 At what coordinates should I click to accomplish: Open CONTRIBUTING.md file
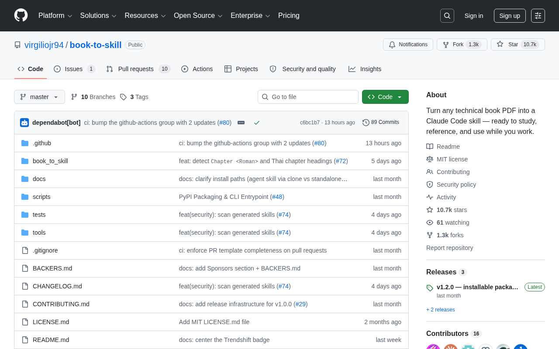pyautogui.click(x=61, y=304)
